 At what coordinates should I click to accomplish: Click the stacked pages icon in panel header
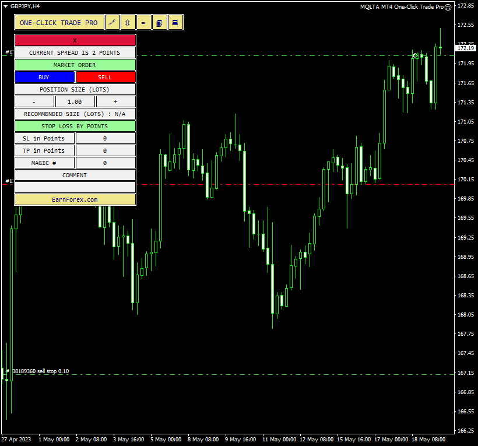[159, 23]
